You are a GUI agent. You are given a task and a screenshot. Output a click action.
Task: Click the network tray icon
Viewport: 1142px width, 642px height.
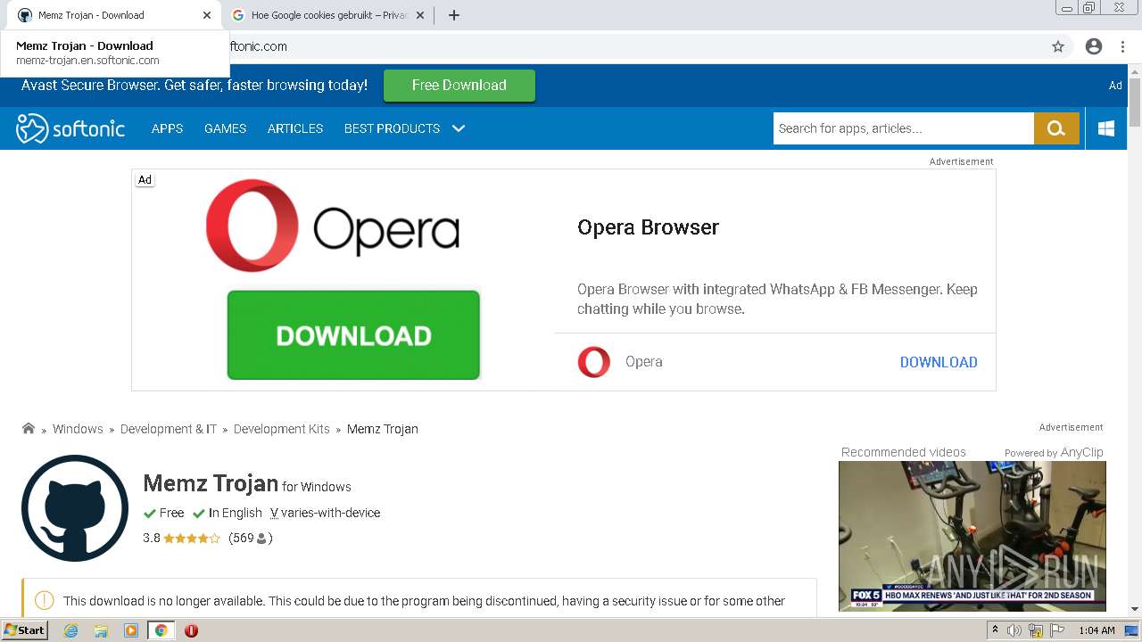[x=1035, y=630]
